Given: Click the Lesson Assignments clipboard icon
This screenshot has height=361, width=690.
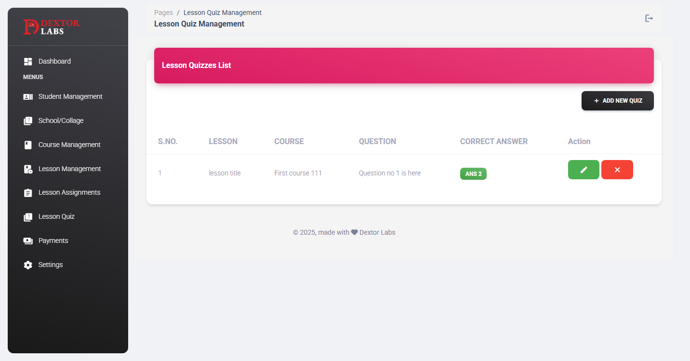Looking at the screenshot, I should [x=28, y=193].
